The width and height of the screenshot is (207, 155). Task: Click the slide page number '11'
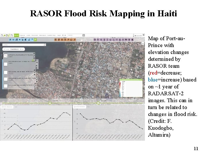pos(196,149)
